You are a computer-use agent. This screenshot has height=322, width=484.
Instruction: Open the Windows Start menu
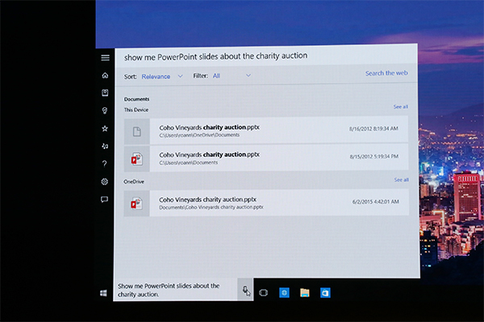click(x=104, y=293)
